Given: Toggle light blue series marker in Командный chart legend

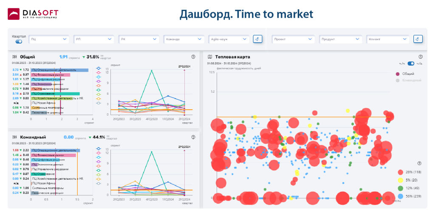Looking at the screenshot, I should 99,157.
